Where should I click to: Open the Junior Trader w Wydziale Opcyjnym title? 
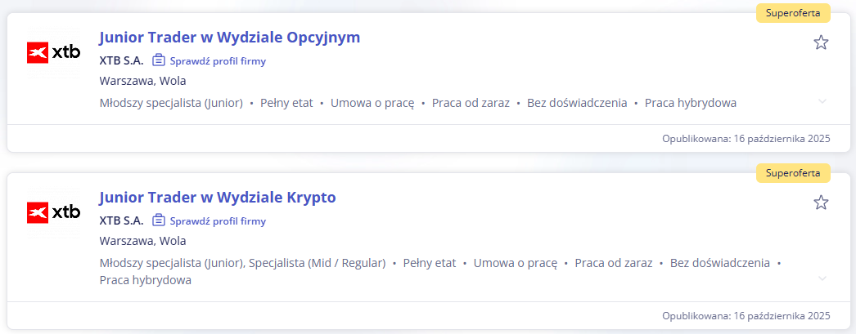point(229,38)
